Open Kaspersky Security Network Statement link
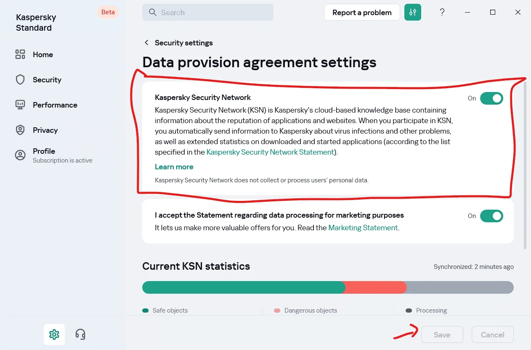 coord(270,152)
